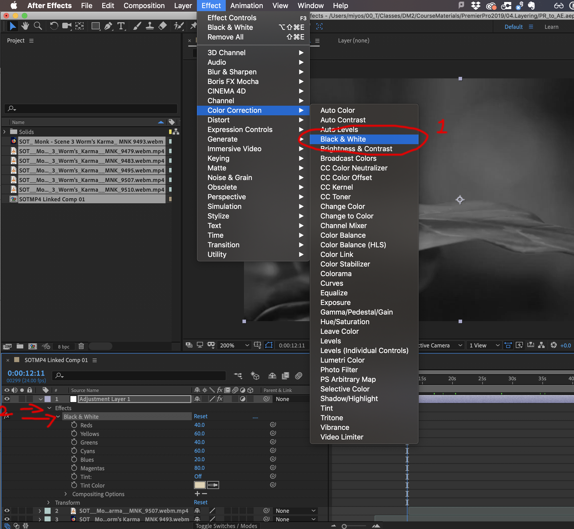Screen dimensions: 574x529
Task: Select the Type text tool
Action: click(121, 26)
